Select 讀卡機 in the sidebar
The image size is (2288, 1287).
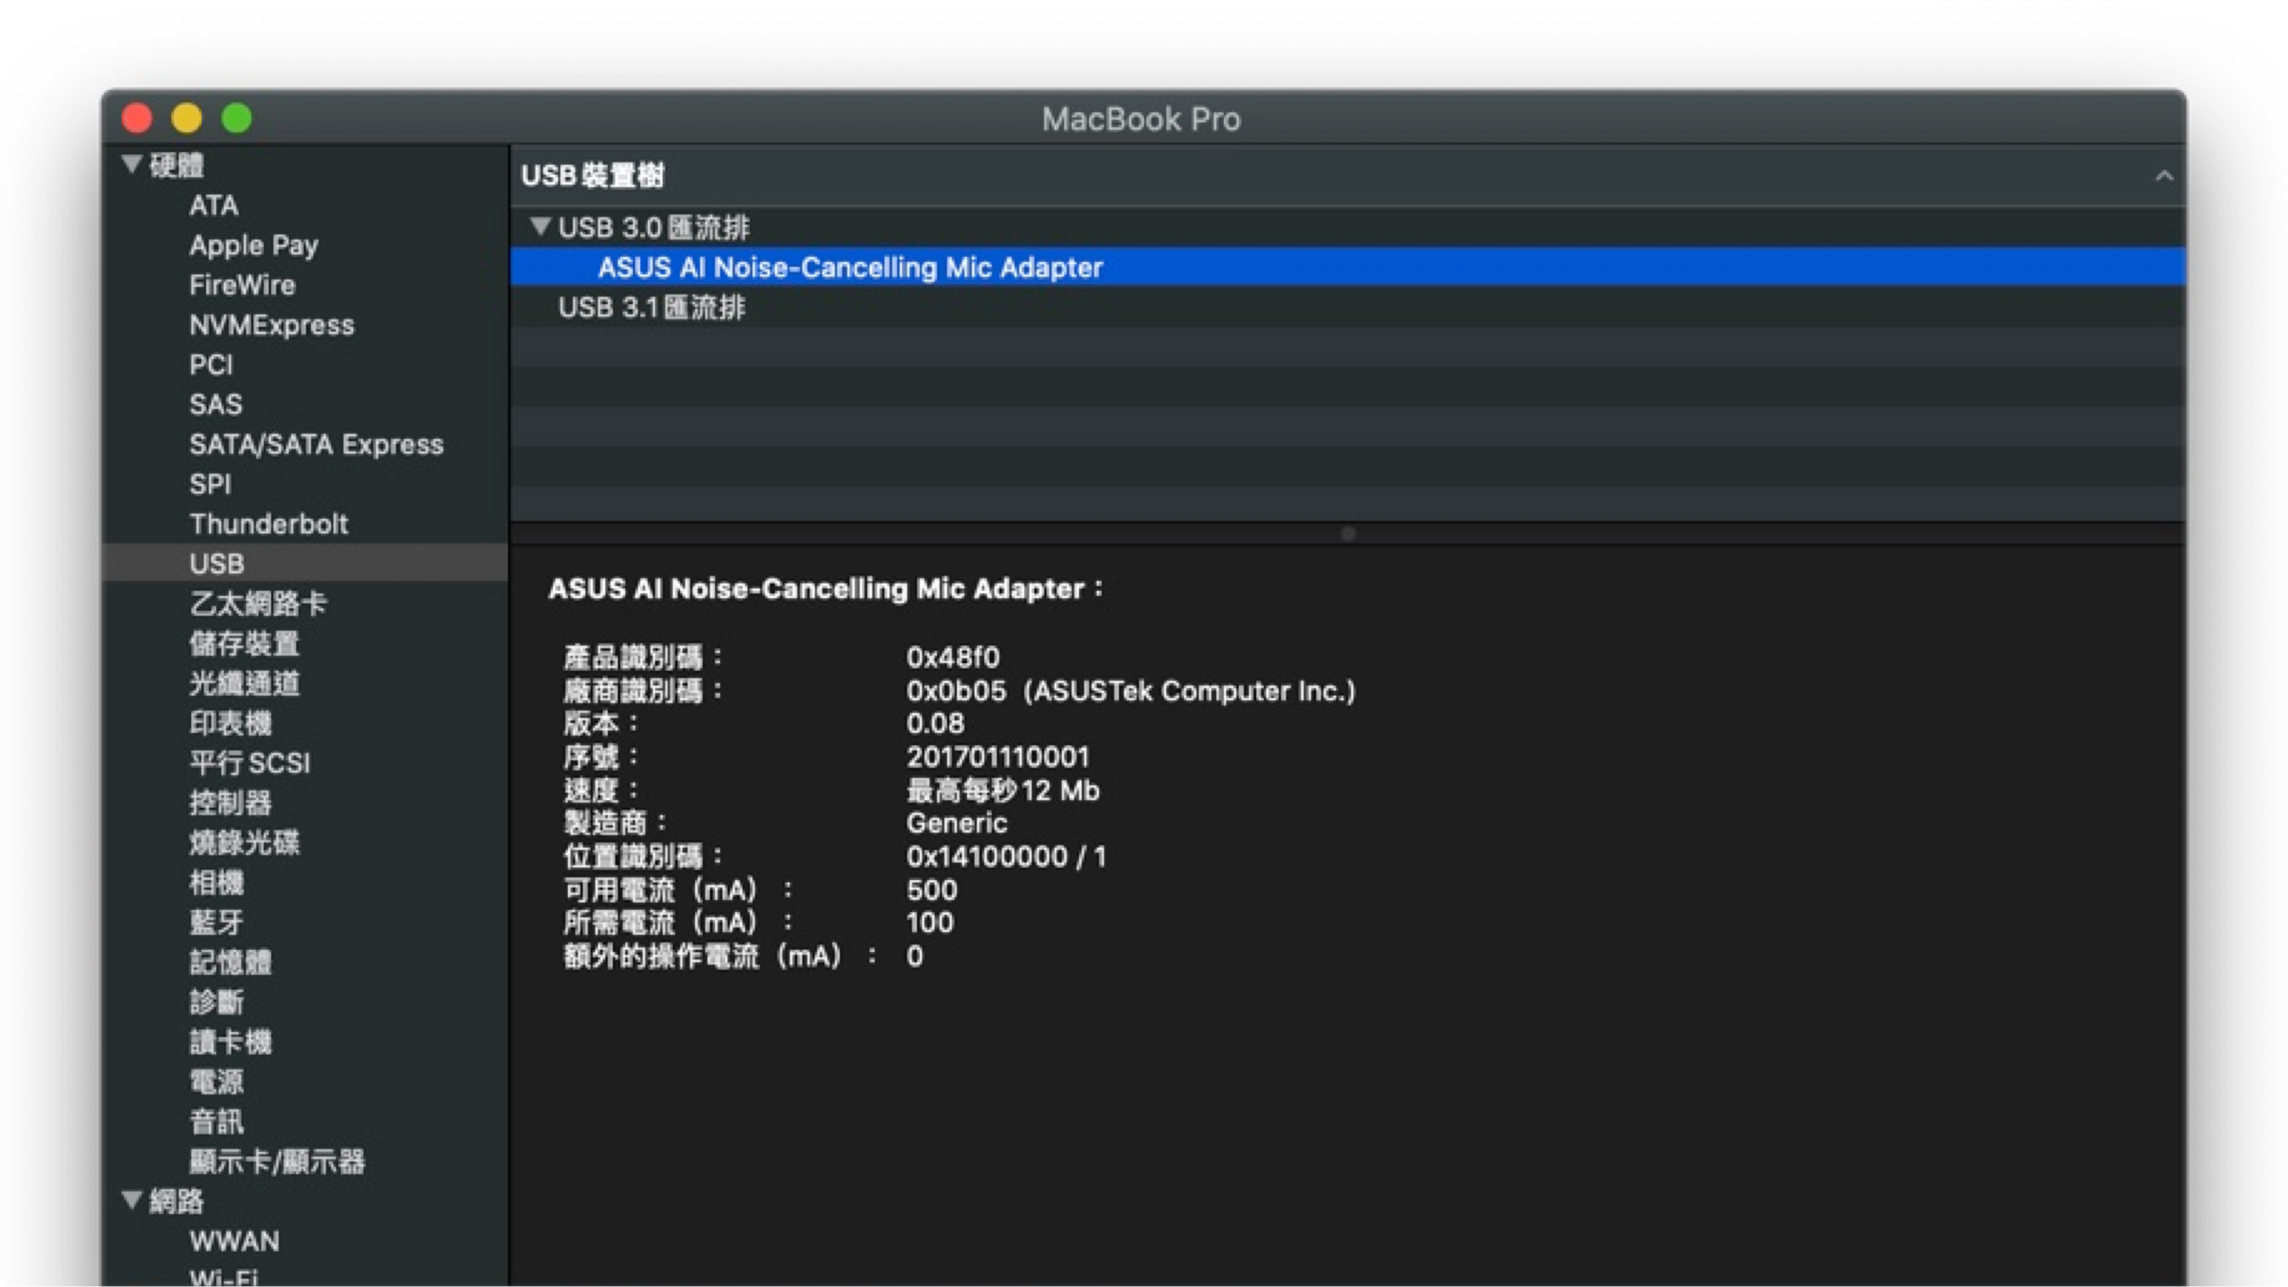click(230, 1042)
